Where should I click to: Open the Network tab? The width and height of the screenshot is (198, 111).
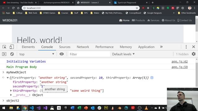pos(83,47)
